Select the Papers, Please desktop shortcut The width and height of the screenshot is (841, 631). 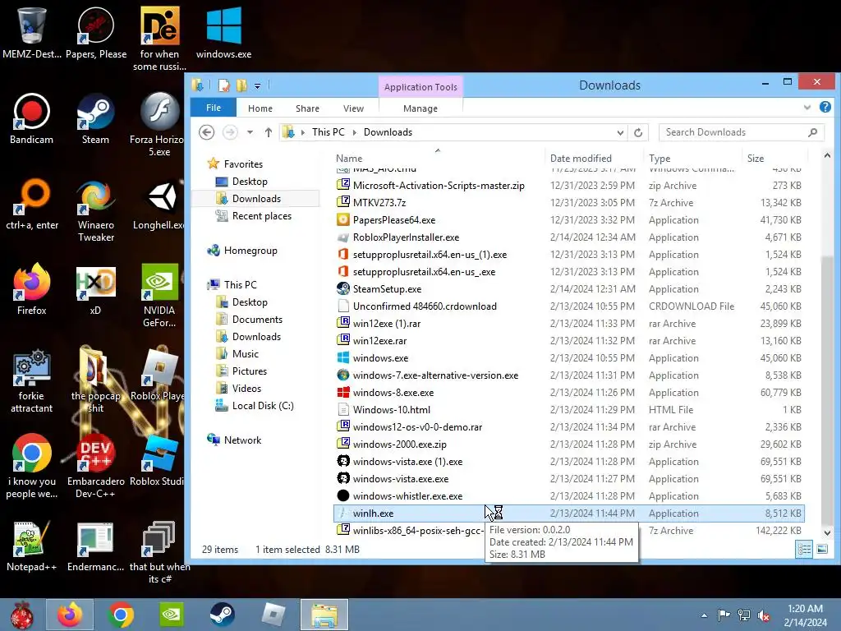pyautogui.click(x=96, y=33)
